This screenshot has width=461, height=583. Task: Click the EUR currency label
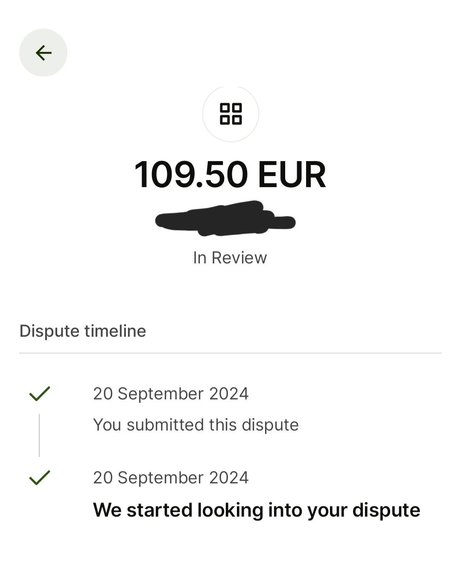click(x=292, y=175)
